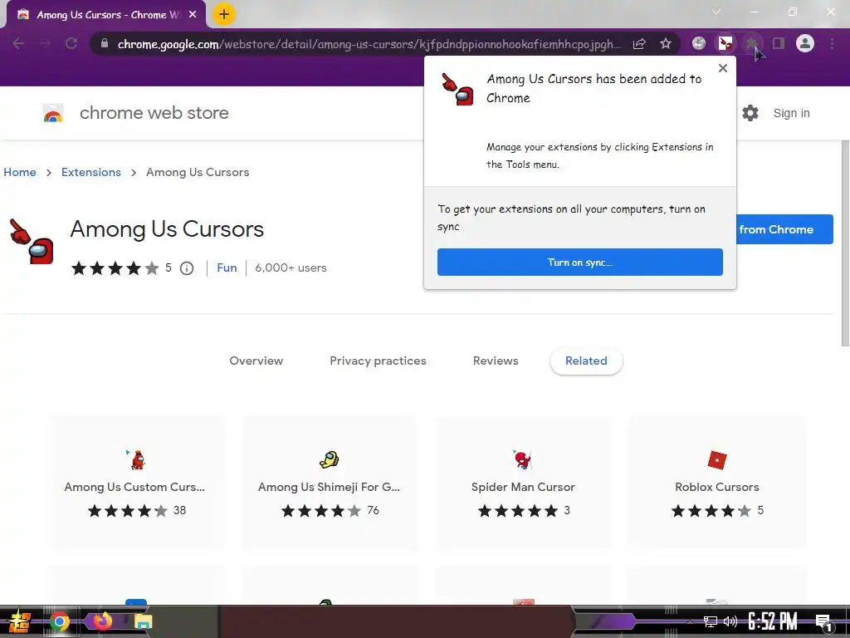The height and width of the screenshot is (638, 850).
Task: Click the browser back arrow
Action: coord(18,43)
